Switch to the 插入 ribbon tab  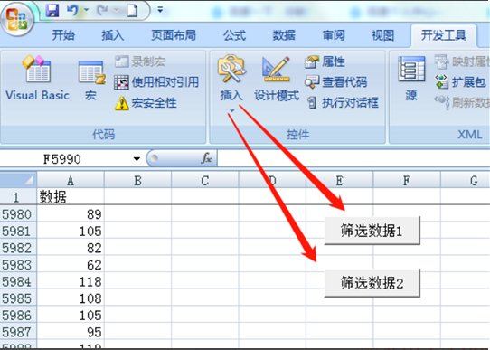pos(112,35)
